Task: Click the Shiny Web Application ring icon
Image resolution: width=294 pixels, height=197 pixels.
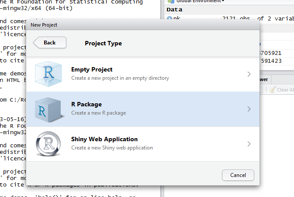Action: [48, 144]
